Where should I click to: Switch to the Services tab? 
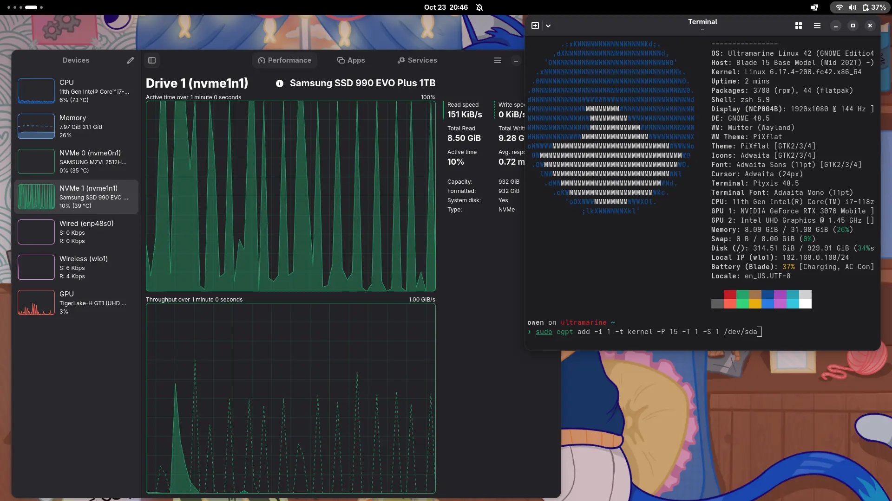pyautogui.click(x=417, y=60)
